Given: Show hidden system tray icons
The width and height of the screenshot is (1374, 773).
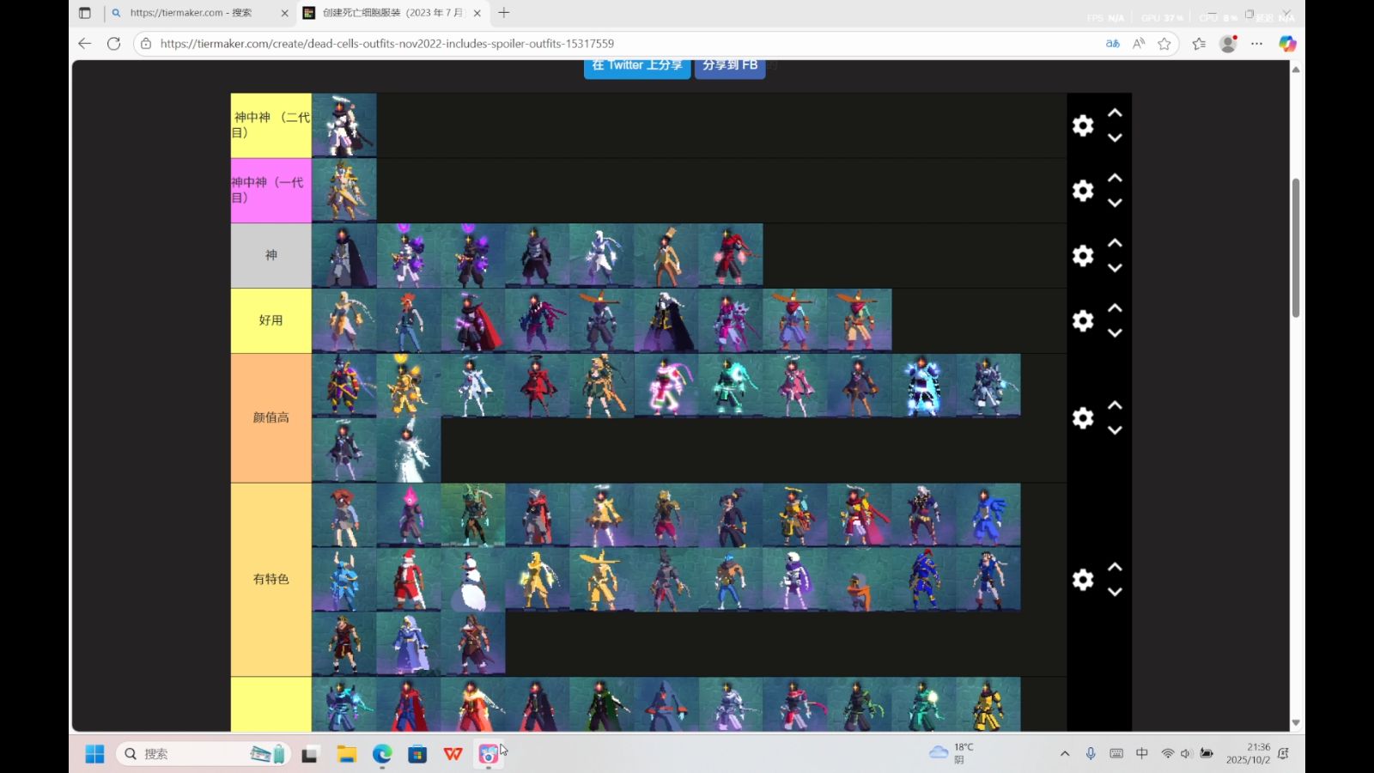Looking at the screenshot, I should pyautogui.click(x=1065, y=754).
